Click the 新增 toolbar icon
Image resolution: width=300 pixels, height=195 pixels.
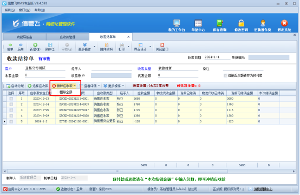[x=35, y=45]
